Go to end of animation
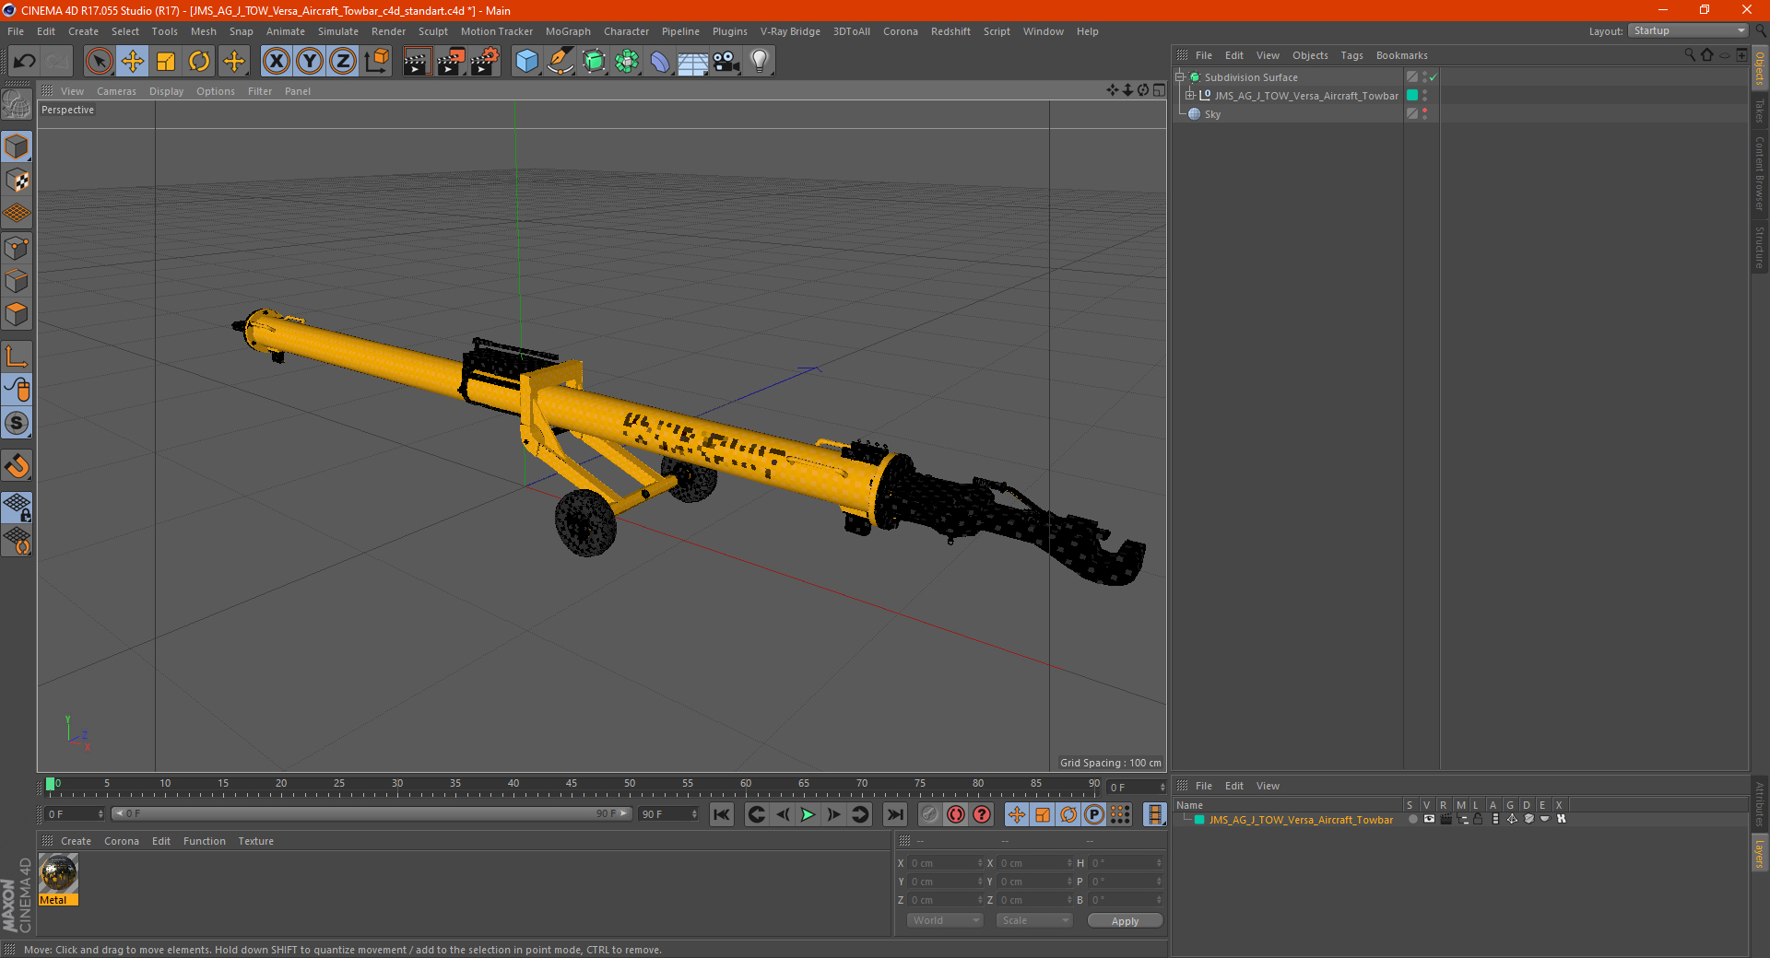Viewport: 1770px width, 958px height. (x=894, y=814)
